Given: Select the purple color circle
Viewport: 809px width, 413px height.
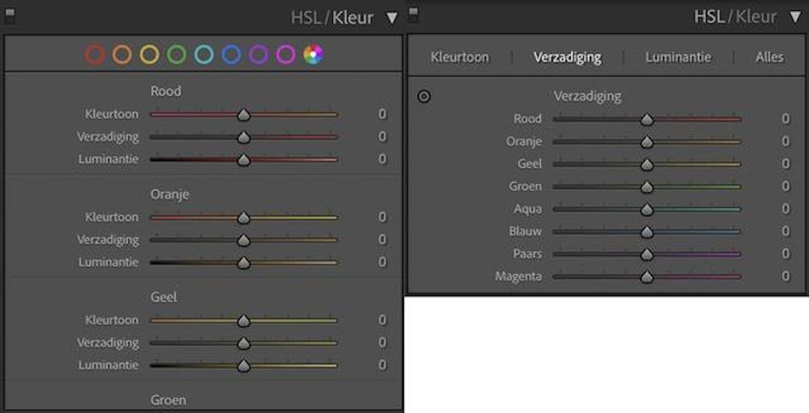Looking at the screenshot, I should 259,55.
